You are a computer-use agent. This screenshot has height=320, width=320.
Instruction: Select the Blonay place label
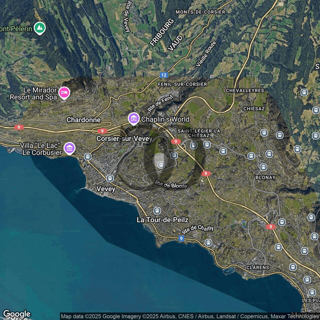click(265, 177)
